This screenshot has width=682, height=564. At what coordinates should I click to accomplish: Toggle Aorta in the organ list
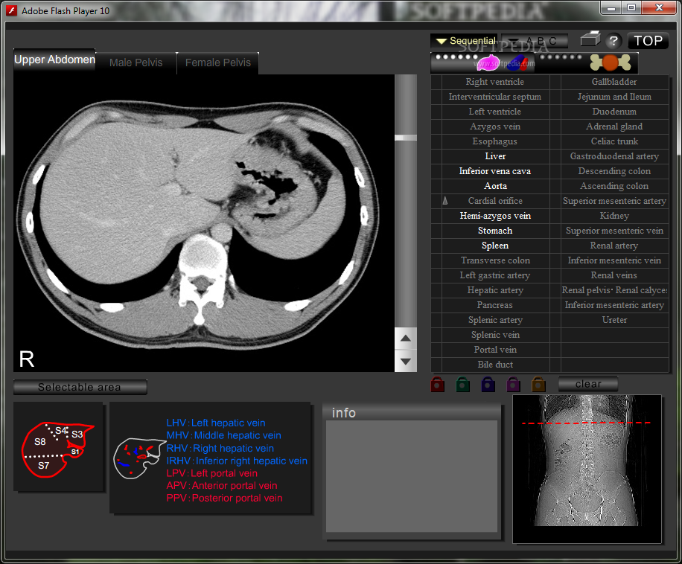pyautogui.click(x=495, y=186)
